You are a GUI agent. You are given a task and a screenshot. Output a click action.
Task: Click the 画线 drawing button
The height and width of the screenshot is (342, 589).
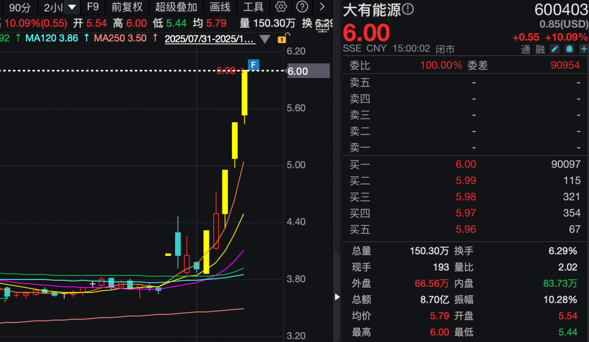click(220, 7)
